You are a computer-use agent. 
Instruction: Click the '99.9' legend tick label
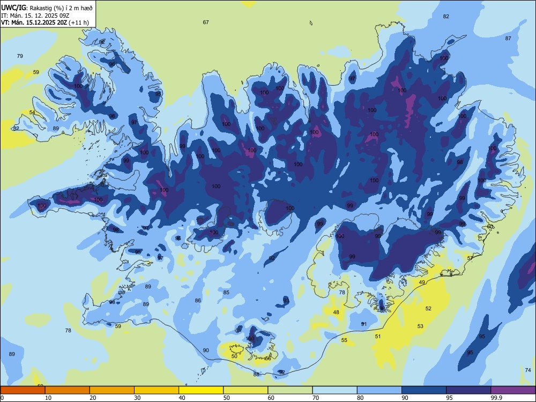click(x=496, y=398)
